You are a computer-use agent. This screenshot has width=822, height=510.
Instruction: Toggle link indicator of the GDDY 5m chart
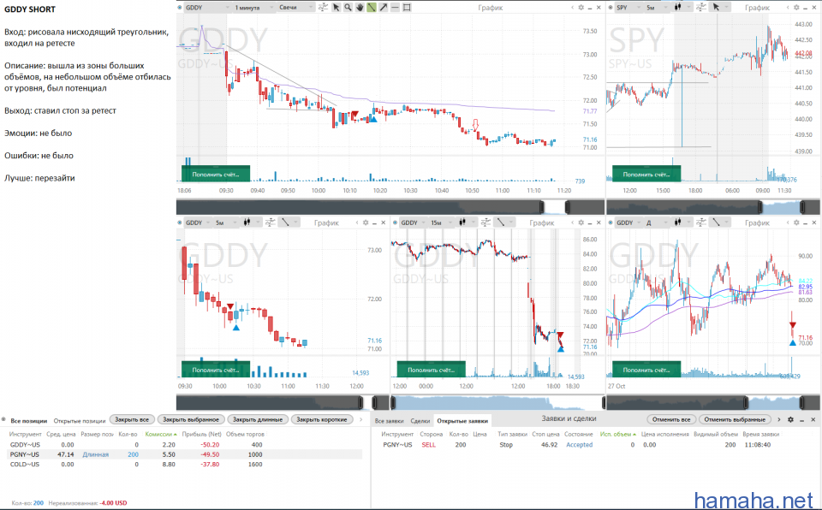coord(180,222)
